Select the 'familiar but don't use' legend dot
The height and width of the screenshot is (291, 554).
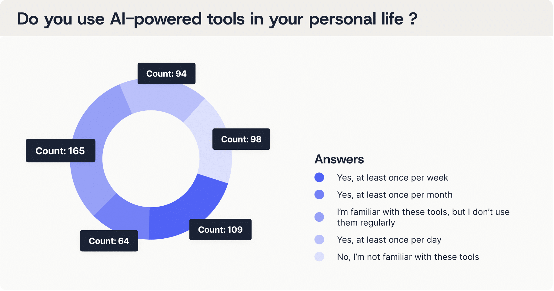319,217
